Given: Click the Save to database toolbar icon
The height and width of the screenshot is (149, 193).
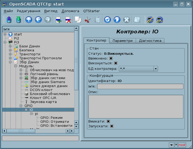Looking at the screenshot, I should tap(18, 20).
